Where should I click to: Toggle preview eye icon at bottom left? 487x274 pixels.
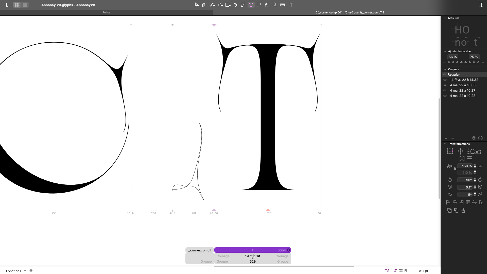click(x=31, y=271)
